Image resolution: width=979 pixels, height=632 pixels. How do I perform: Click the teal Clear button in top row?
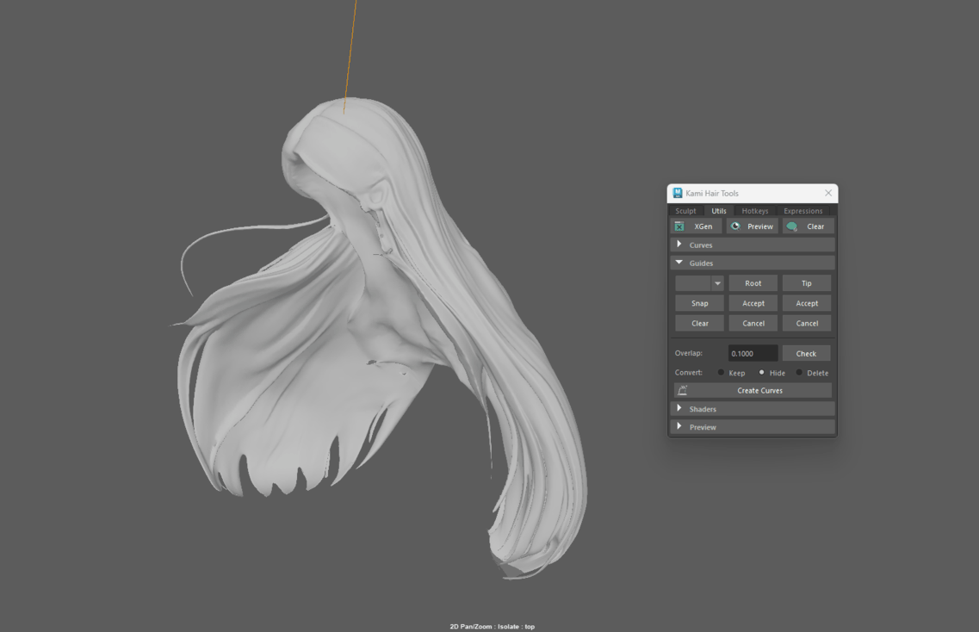(x=809, y=226)
